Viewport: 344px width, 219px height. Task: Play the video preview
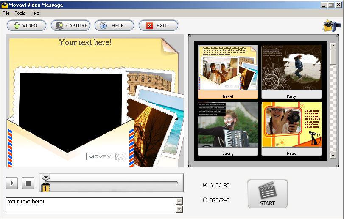coord(11,183)
